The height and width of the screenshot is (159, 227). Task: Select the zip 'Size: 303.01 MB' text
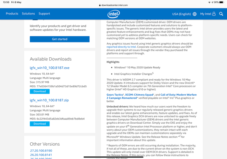(39, 115)
